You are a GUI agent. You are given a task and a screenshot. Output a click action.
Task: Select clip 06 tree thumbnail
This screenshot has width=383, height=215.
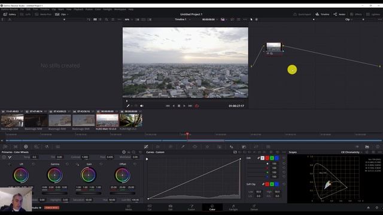[x=131, y=121]
